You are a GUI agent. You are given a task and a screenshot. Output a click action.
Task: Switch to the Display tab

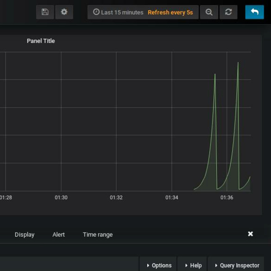24,234
